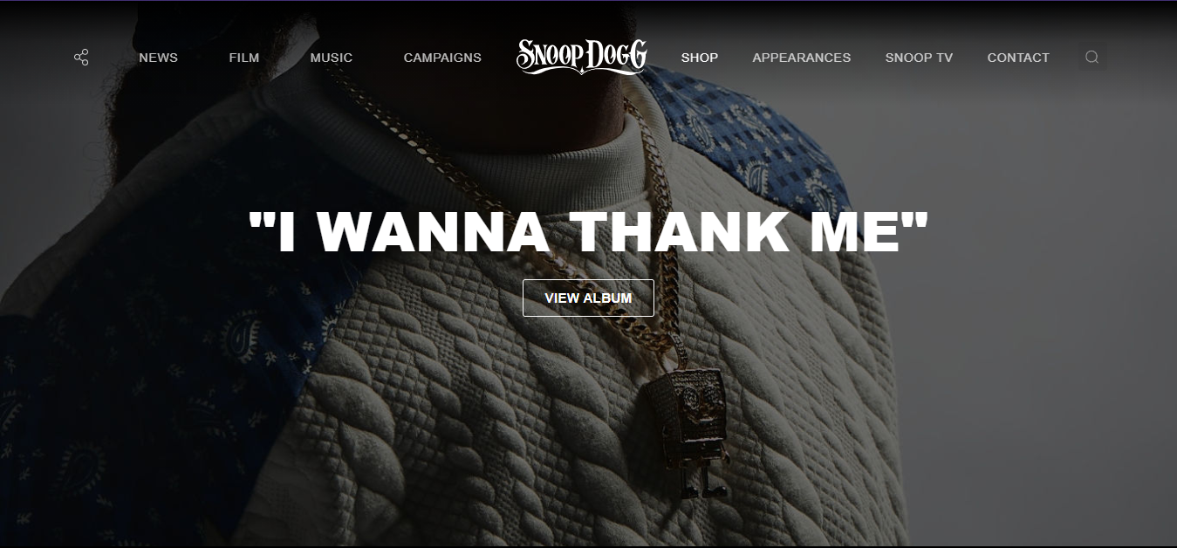The width and height of the screenshot is (1177, 548).
Task: Click the VIEW ALBUM button
Action: pos(588,298)
